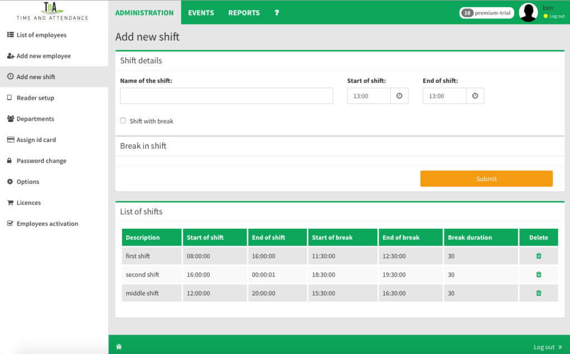Screen dimensions: 570x354
Task: Delete the second shift row
Action: (x=539, y=274)
